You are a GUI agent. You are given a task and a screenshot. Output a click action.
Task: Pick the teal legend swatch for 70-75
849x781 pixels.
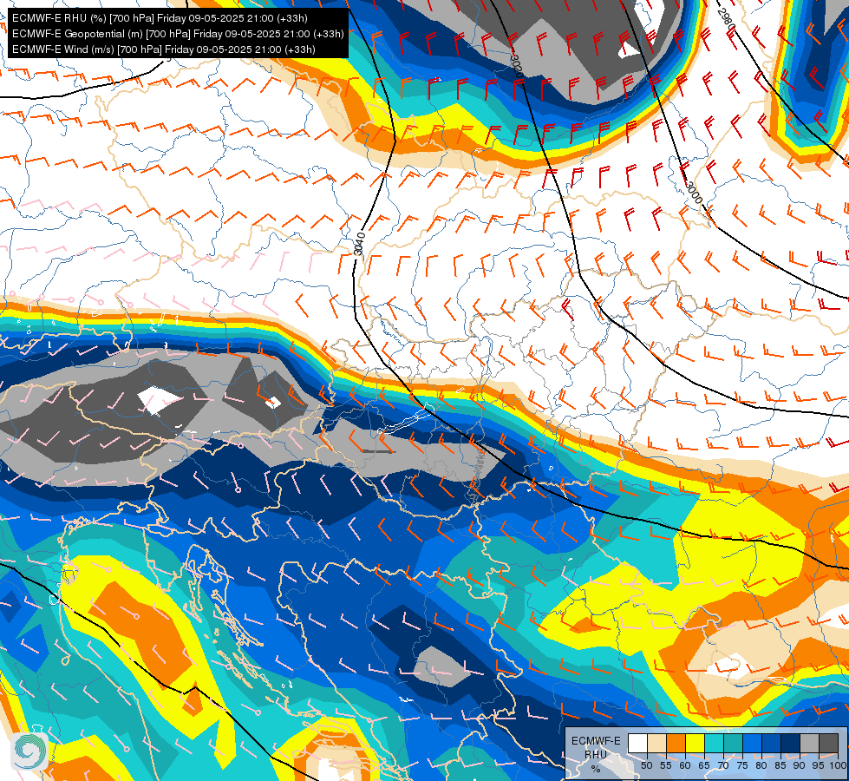734,743
